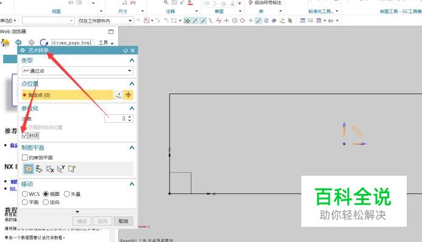Viewport: 422px width, 242px height.
Task: Reload the page with the refresh icon
Action: pos(43,43)
